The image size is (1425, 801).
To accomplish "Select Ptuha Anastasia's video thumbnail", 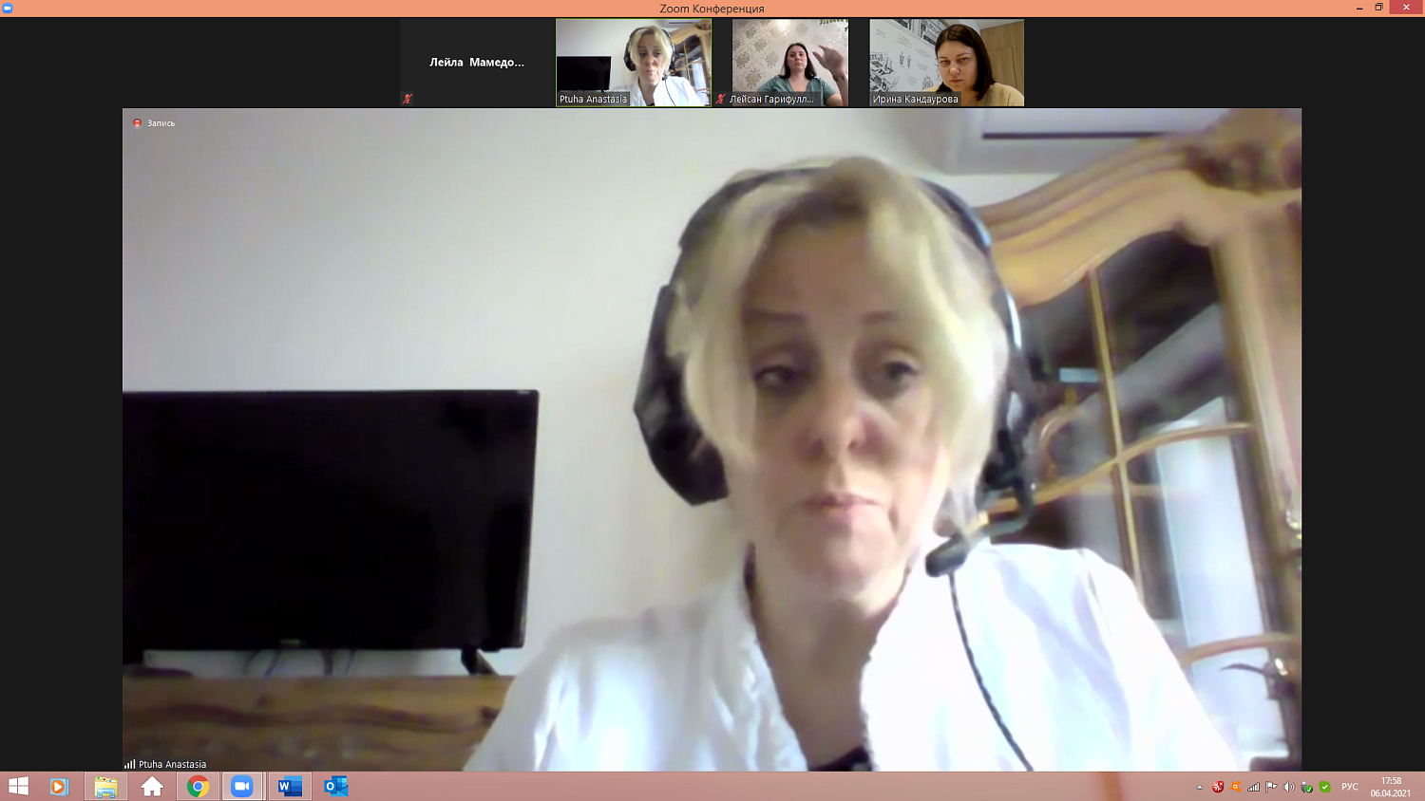I will (634, 63).
